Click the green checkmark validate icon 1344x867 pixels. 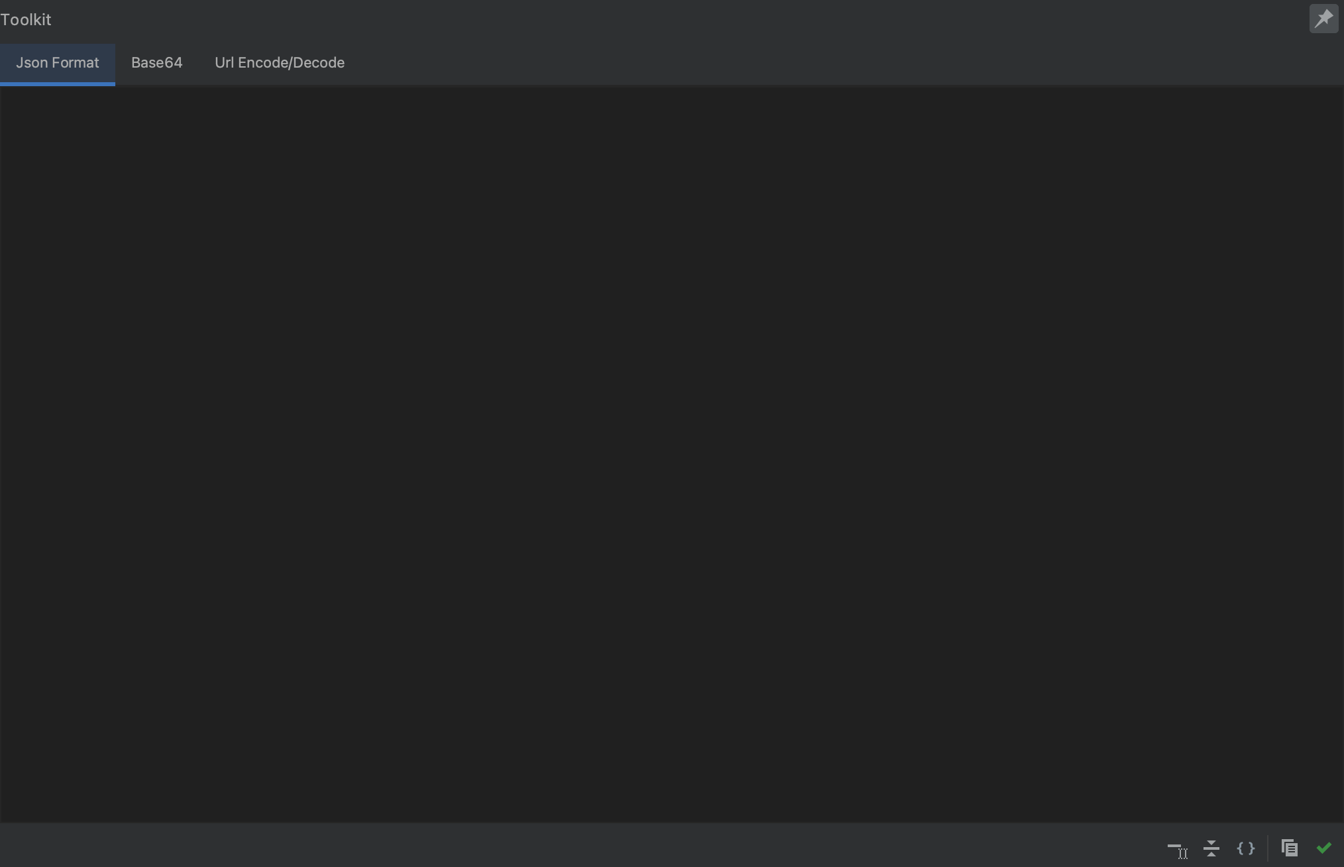coord(1324,848)
